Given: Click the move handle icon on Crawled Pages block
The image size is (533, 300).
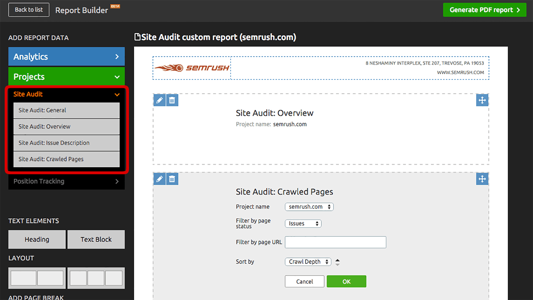Looking at the screenshot, I should 482,179.
